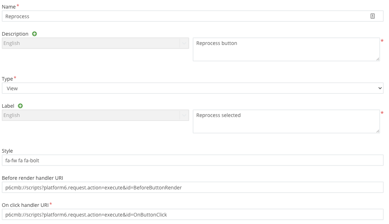Click into the 'Reprocess button' description textarea
389x224 pixels.
285,49
